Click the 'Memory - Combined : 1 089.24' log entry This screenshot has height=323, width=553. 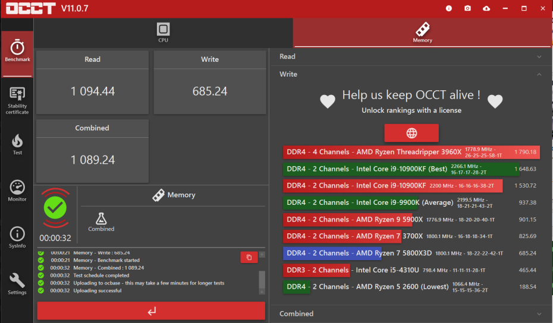click(109, 268)
